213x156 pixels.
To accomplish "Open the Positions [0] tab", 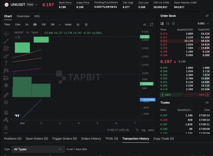I will [13, 139].
